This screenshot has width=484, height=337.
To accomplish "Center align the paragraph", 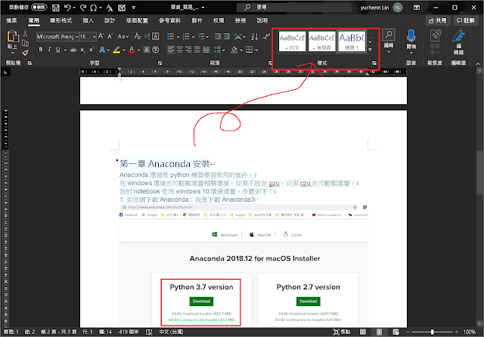I will pyautogui.click(x=180, y=50).
